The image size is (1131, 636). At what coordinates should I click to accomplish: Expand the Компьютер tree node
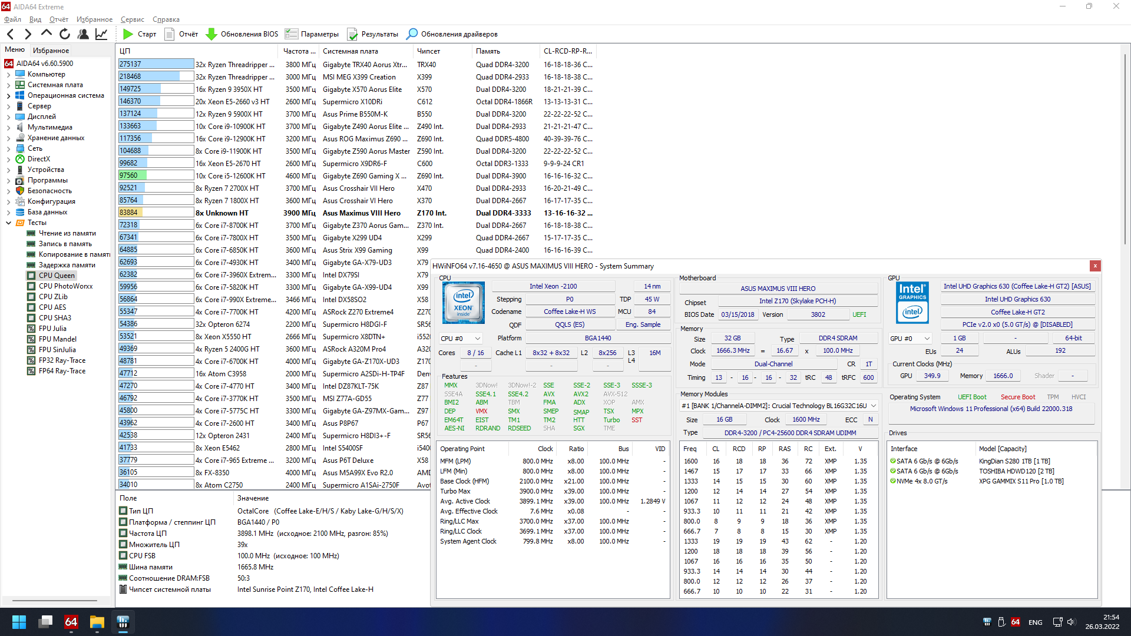[8, 75]
